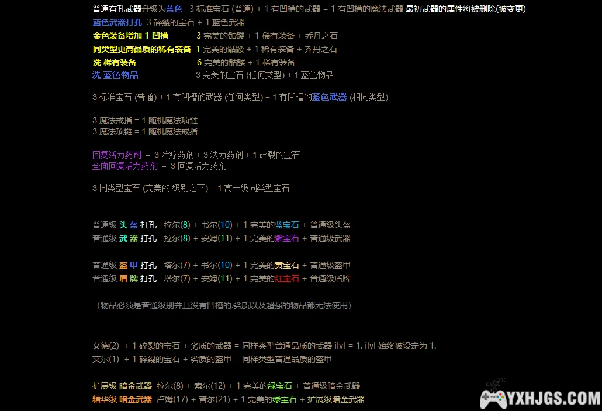Click the 艾德(2) rune at the line start
The width and height of the screenshot is (602, 411).
click(x=106, y=346)
